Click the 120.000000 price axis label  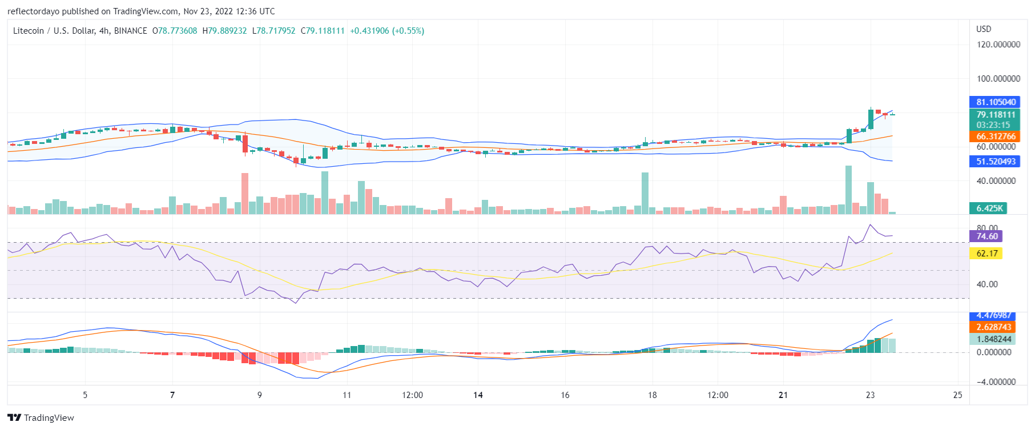point(998,45)
